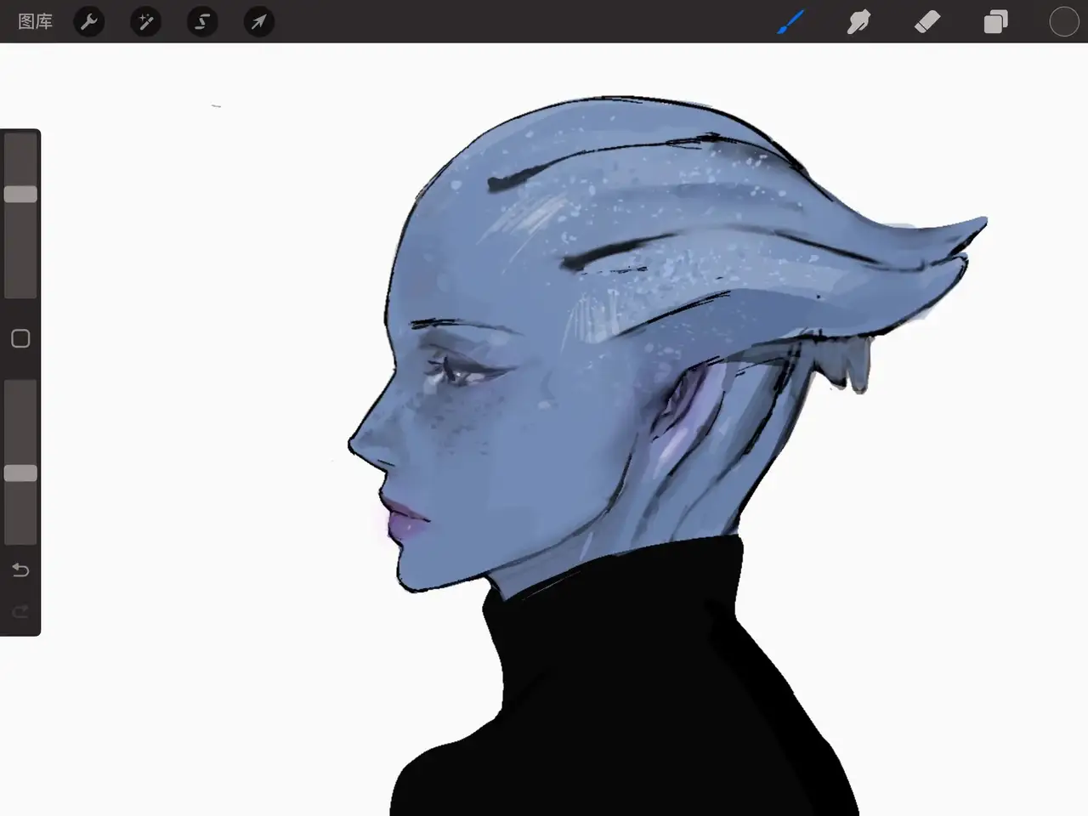
Task: Click the brush size slider handle
Action: [20, 195]
